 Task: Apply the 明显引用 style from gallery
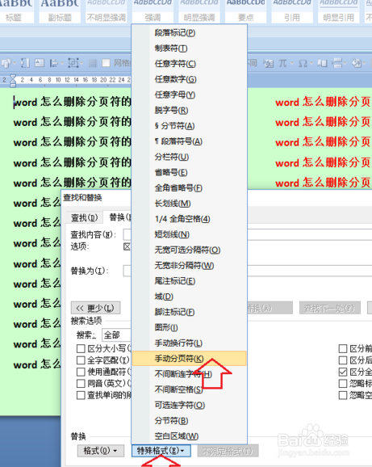tap(339, 11)
